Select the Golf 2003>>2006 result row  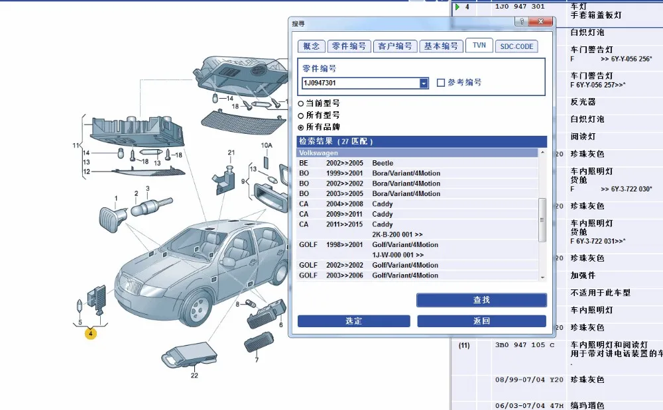(x=417, y=276)
